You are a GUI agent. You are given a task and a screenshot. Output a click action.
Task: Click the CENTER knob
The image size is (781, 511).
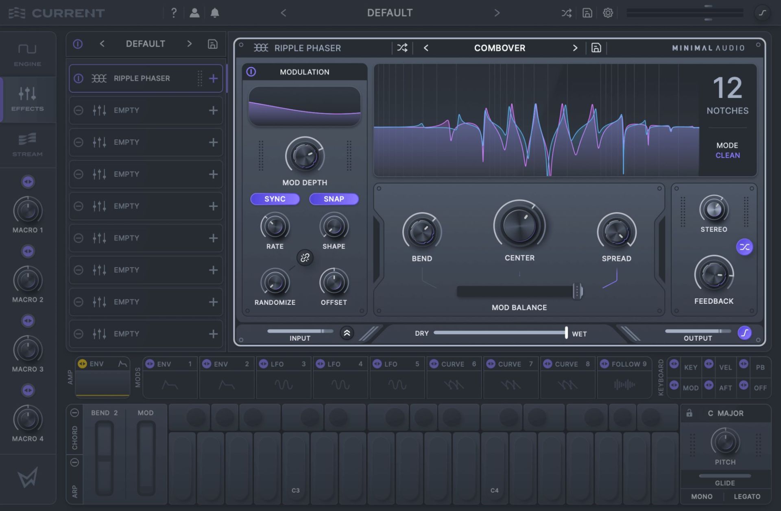(x=519, y=225)
